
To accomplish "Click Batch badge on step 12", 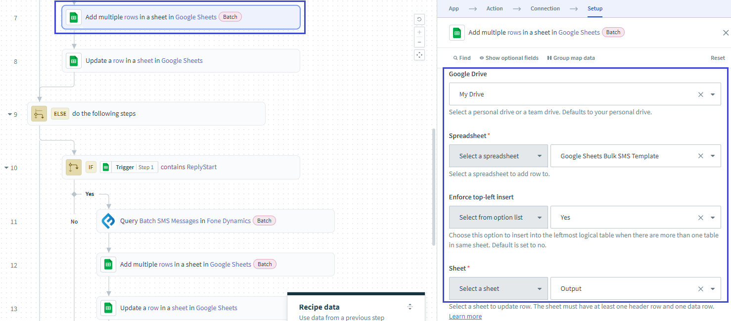I will pyautogui.click(x=265, y=264).
